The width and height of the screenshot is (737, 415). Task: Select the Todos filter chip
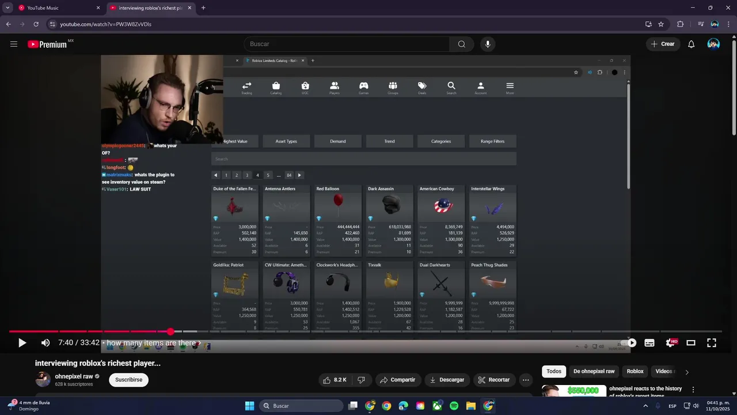[x=554, y=372]
